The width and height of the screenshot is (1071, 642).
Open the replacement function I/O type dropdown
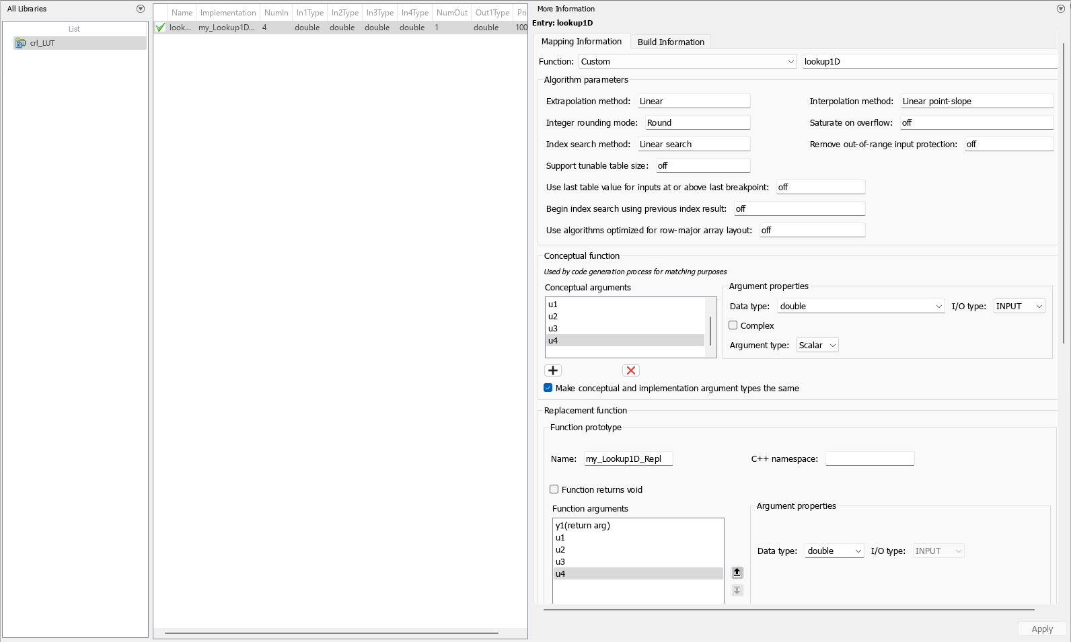[x=938, y=551]
